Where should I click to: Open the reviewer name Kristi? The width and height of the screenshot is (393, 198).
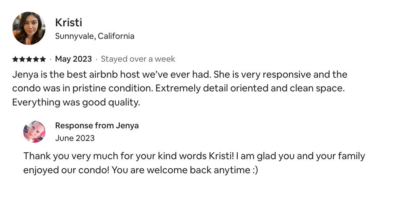68,22
